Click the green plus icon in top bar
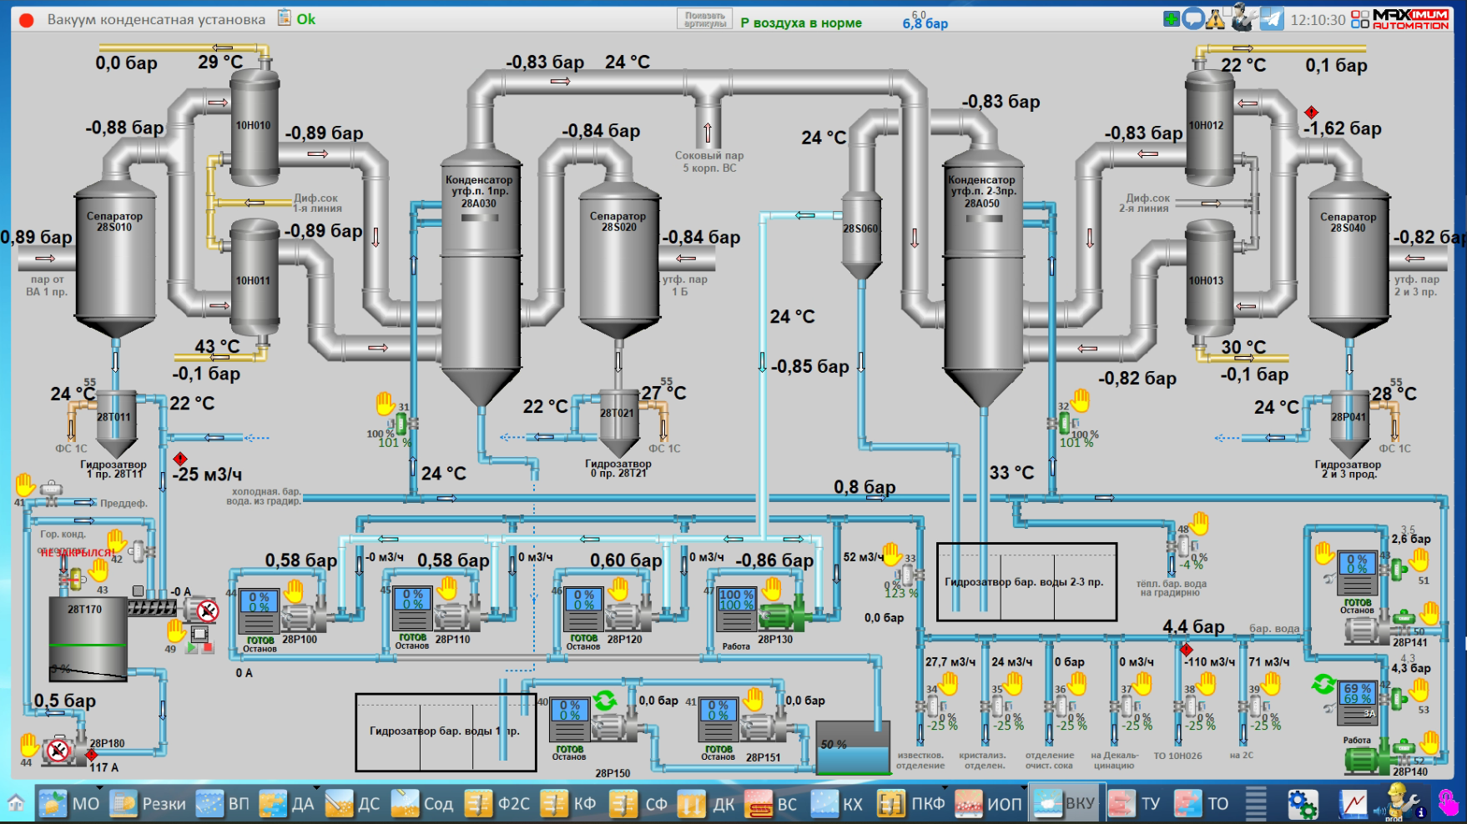The width and height of the screenshot is (1467, 824). click(x=1172, y=19)
